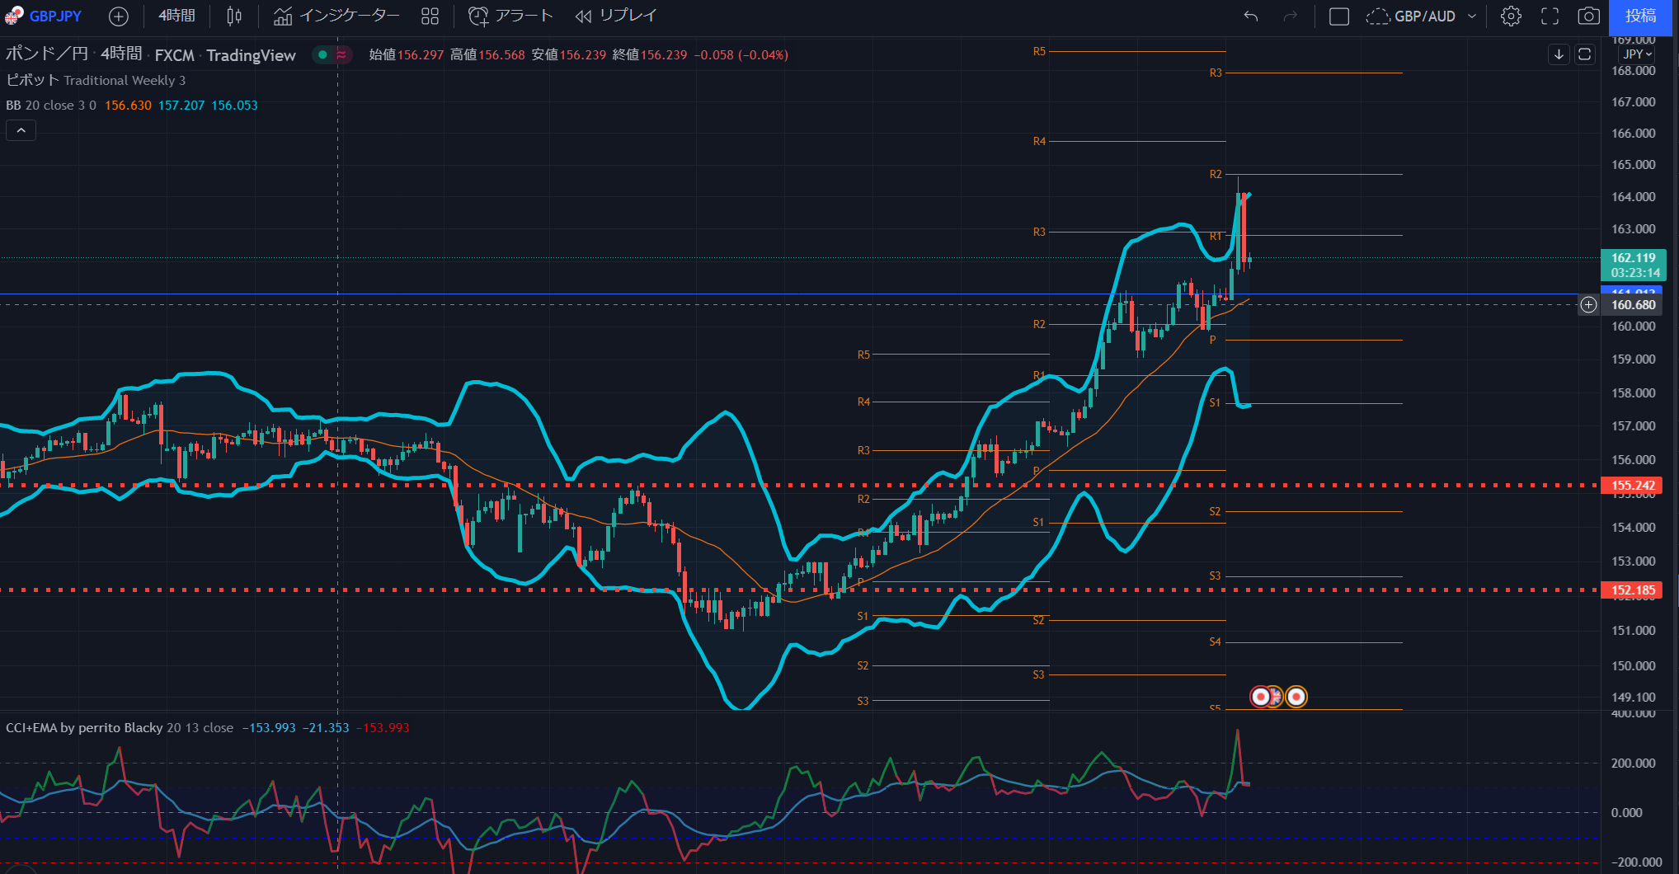1679x874 pixels.
Task: Select the BB 20 close indicator legend
Action: pos(51,105)
